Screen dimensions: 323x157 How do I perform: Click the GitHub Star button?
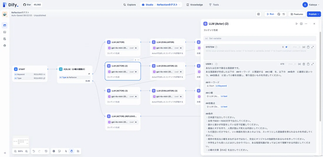32,4
